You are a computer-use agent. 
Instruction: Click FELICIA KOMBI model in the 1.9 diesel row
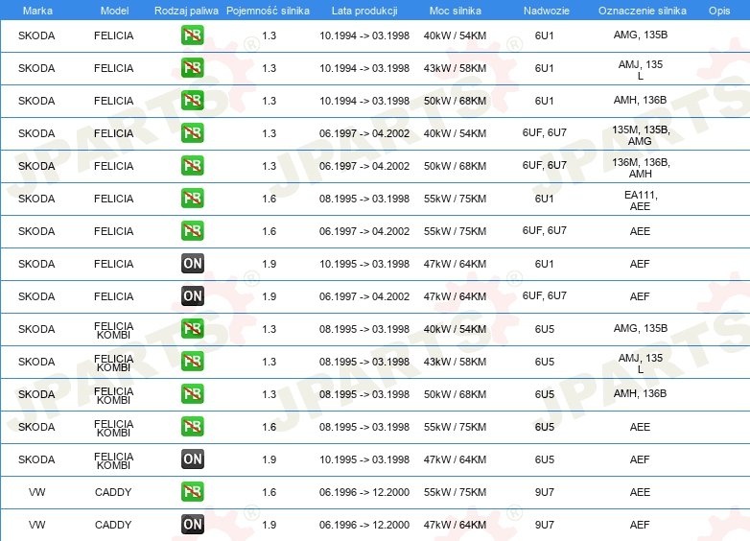113,460
